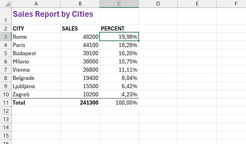
Task: Click the Rome cell
Action: [36, 37]
